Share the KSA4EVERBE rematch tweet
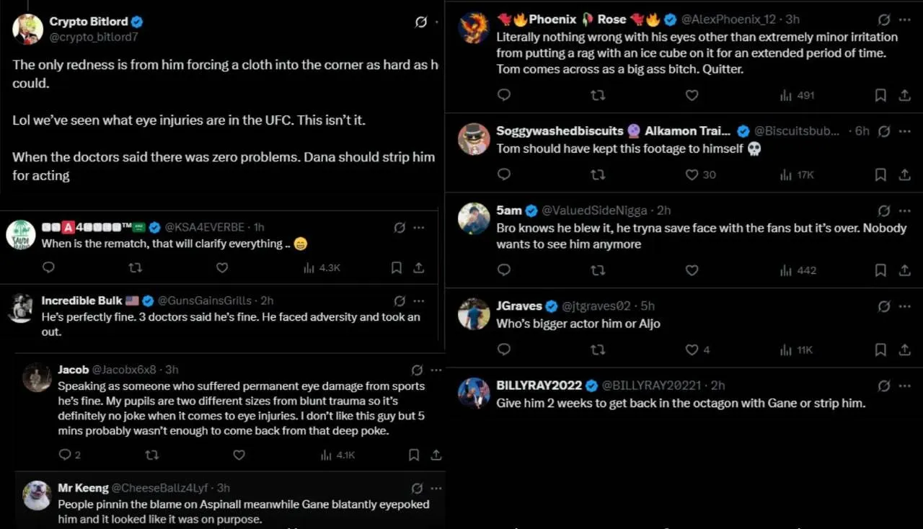The width and height of the screenshot is (923, 529). 418,267
